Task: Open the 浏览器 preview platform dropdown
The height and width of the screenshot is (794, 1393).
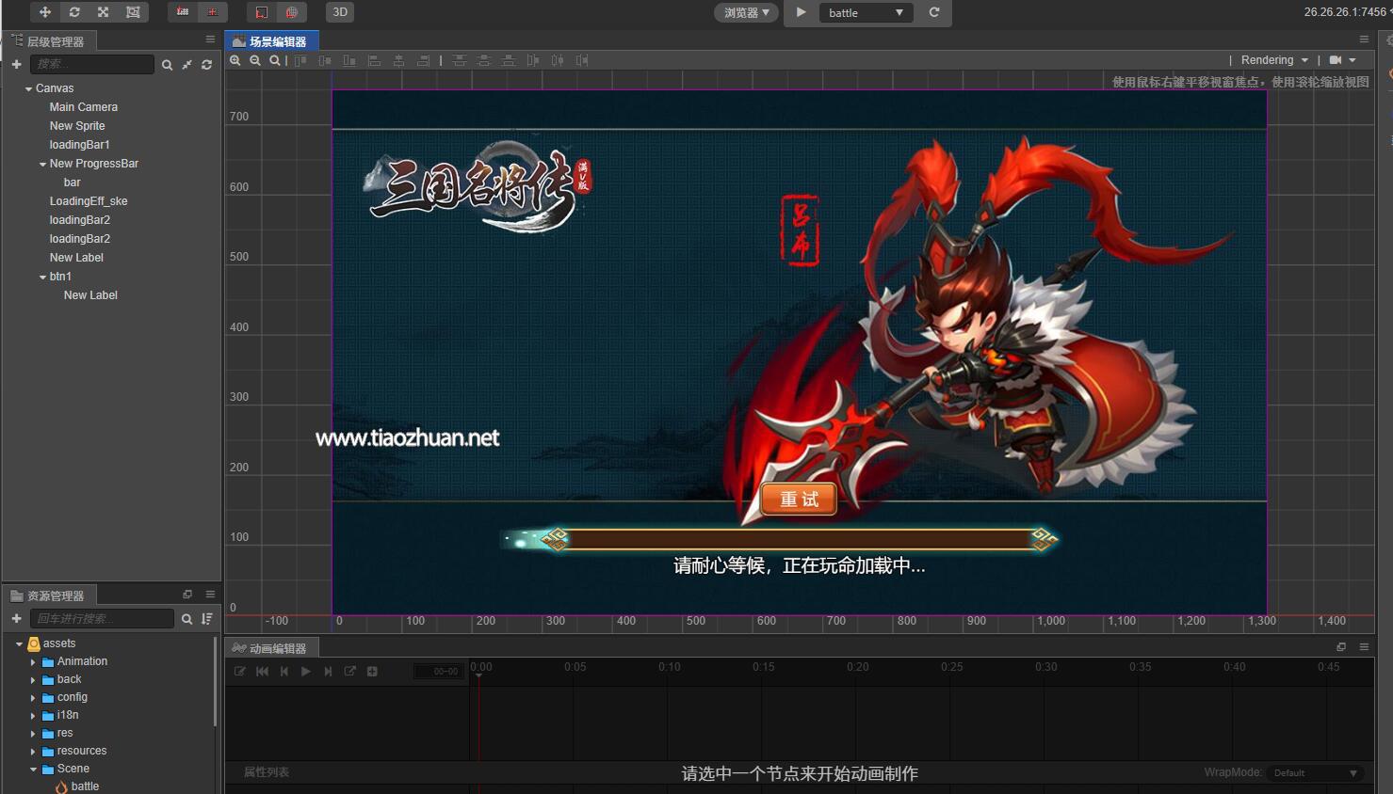Action: click(x=747, y=12)
